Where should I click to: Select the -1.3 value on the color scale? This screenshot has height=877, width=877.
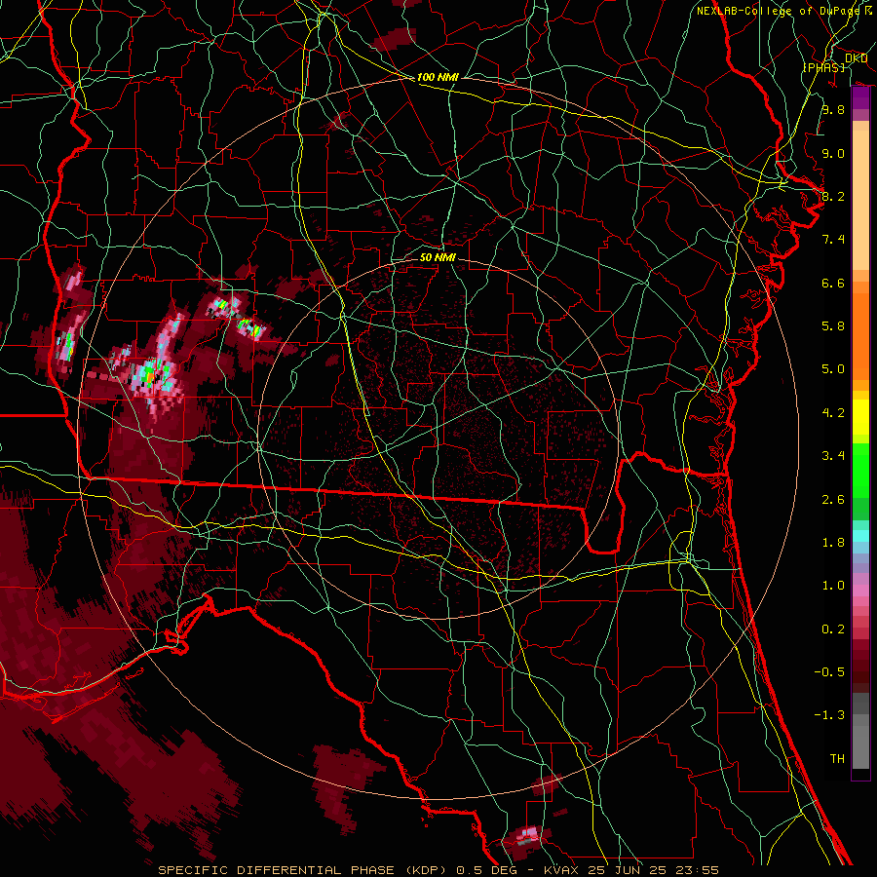(829, 715)
